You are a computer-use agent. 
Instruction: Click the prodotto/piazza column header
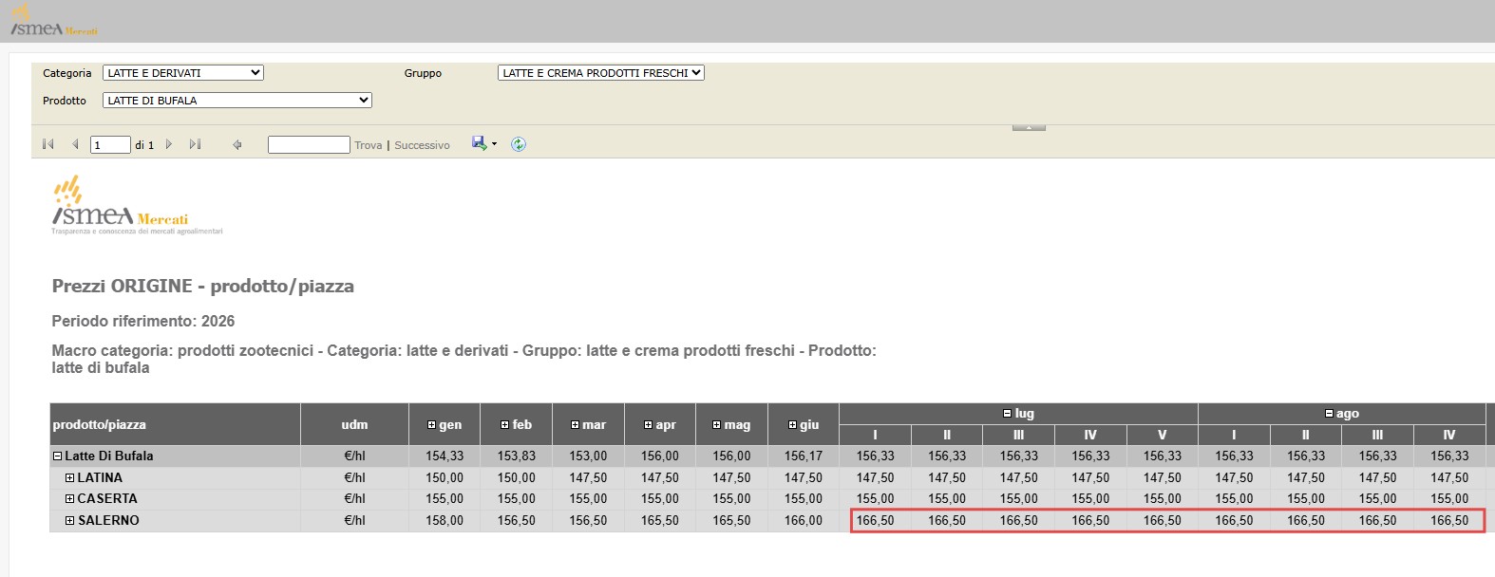(175, 424)
